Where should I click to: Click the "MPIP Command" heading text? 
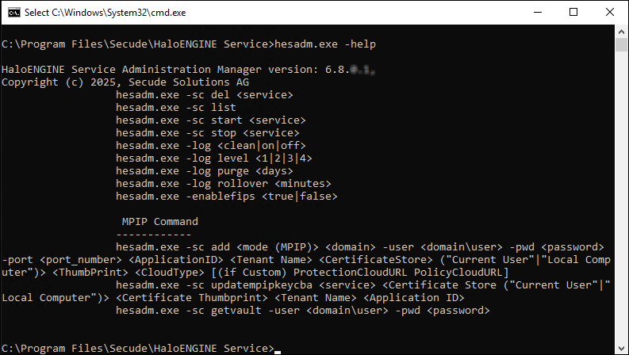click(x=159, y=221)
